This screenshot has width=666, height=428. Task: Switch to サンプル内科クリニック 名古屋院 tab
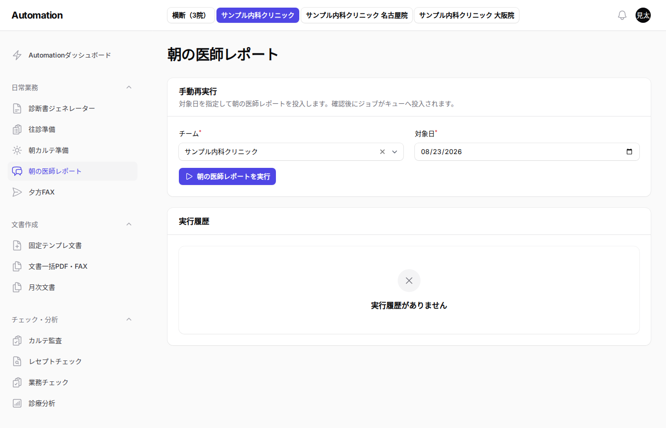coord(357,15)
